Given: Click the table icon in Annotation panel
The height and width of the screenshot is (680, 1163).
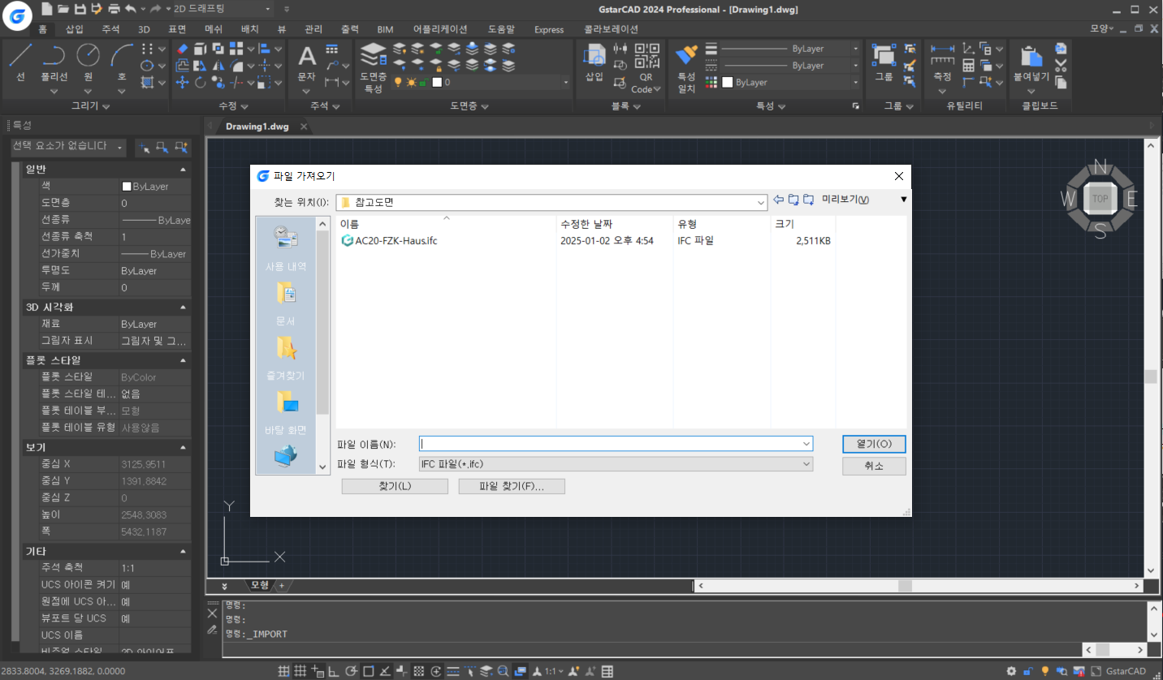Looking at the screenshot, I should click(x=331, y=49).
